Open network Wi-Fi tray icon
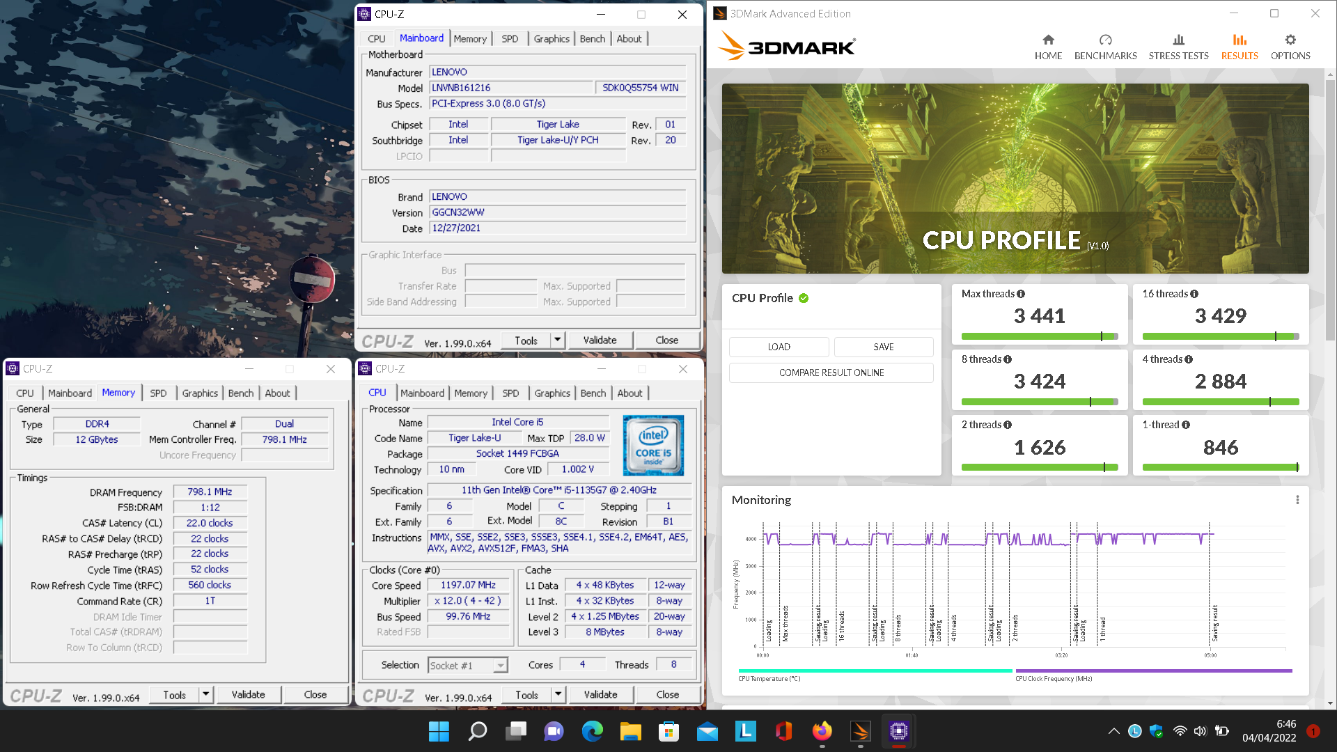The width and height of the screenshot is (1337, 752). pos(1180,731)
